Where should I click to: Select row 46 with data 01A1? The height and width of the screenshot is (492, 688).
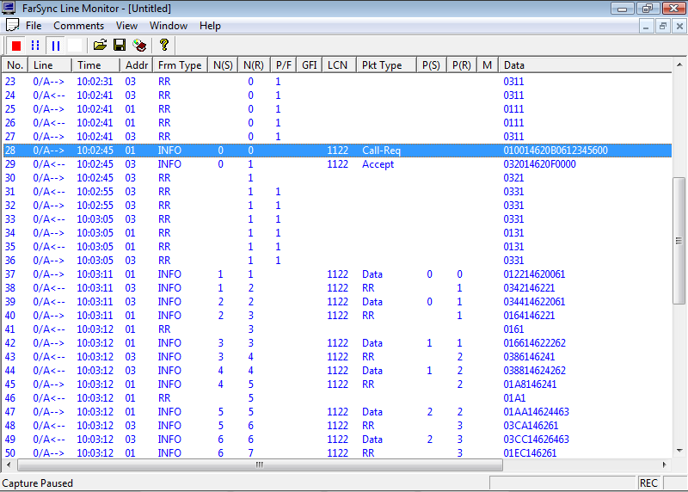(337, 398)
